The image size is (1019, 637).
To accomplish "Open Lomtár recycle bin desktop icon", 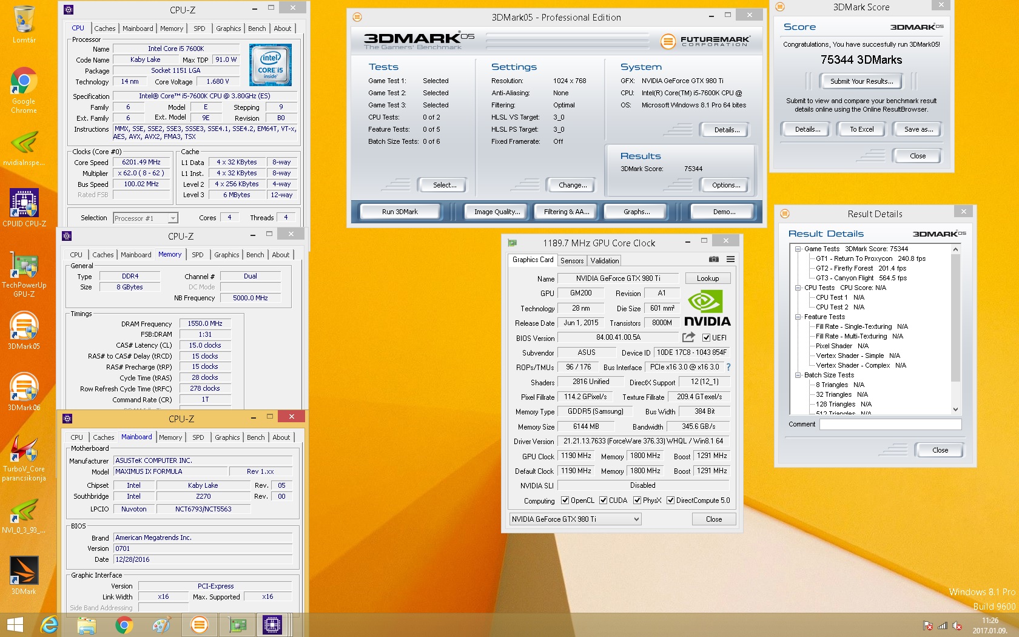I will pos(24,24).
